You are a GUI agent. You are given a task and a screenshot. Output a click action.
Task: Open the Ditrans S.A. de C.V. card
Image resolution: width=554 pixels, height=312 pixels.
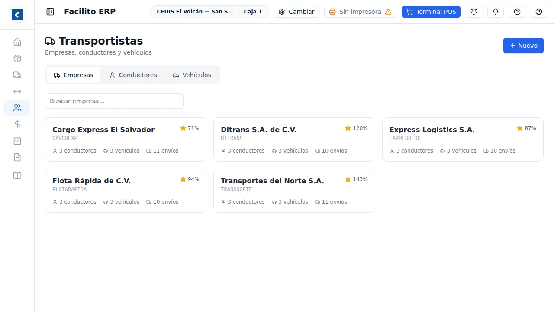tap(294, 140)
